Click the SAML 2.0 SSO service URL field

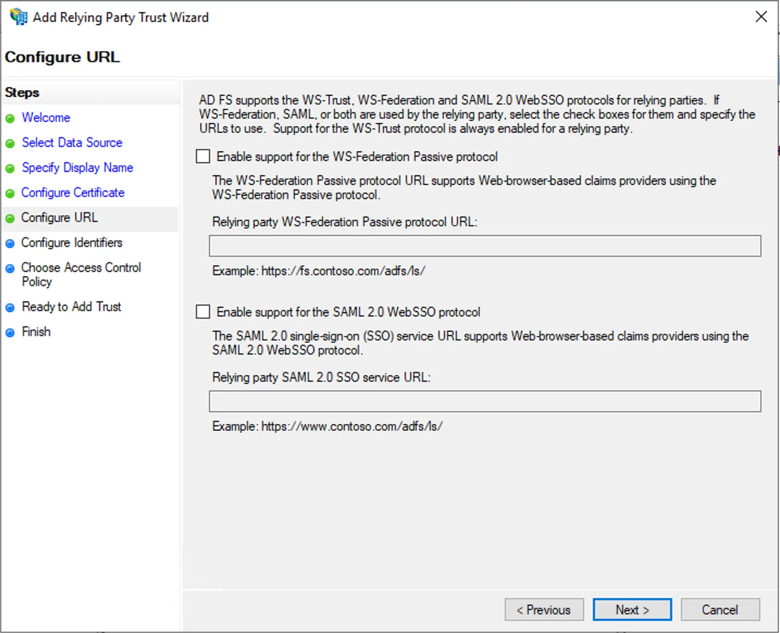click(x=485, y=401)
